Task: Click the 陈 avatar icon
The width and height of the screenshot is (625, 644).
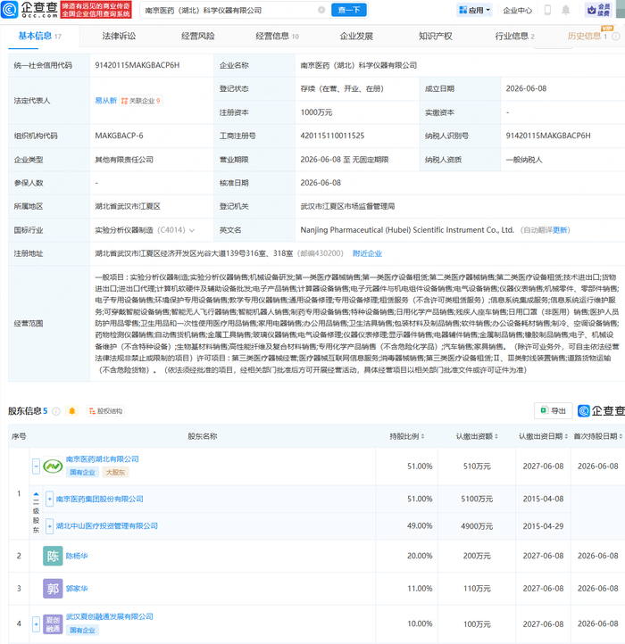Action: coord(53,556)
